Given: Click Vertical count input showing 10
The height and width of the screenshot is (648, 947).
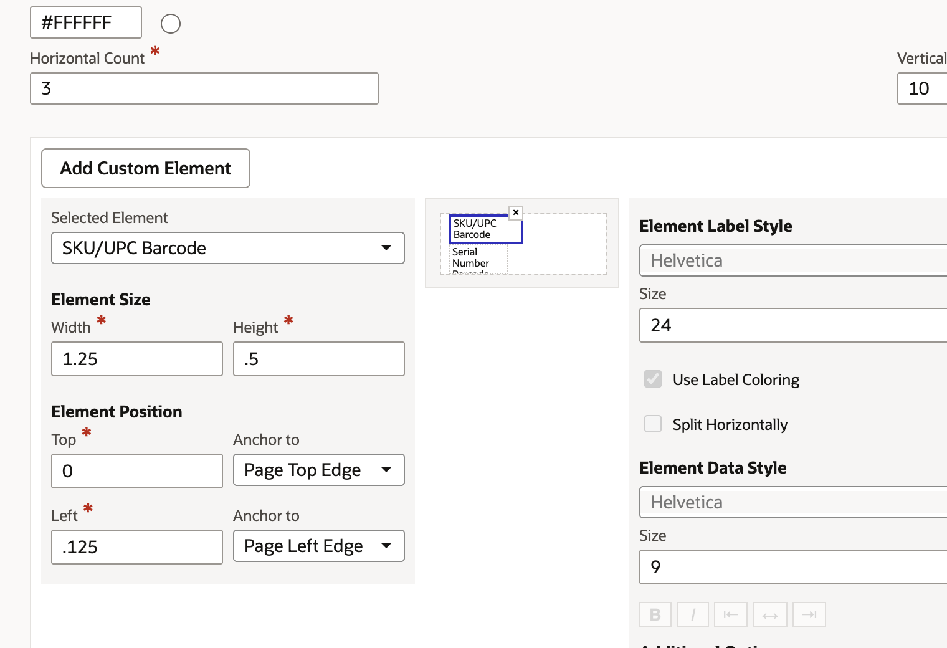Looking at the screenshot, I should [x=923, y=88].
